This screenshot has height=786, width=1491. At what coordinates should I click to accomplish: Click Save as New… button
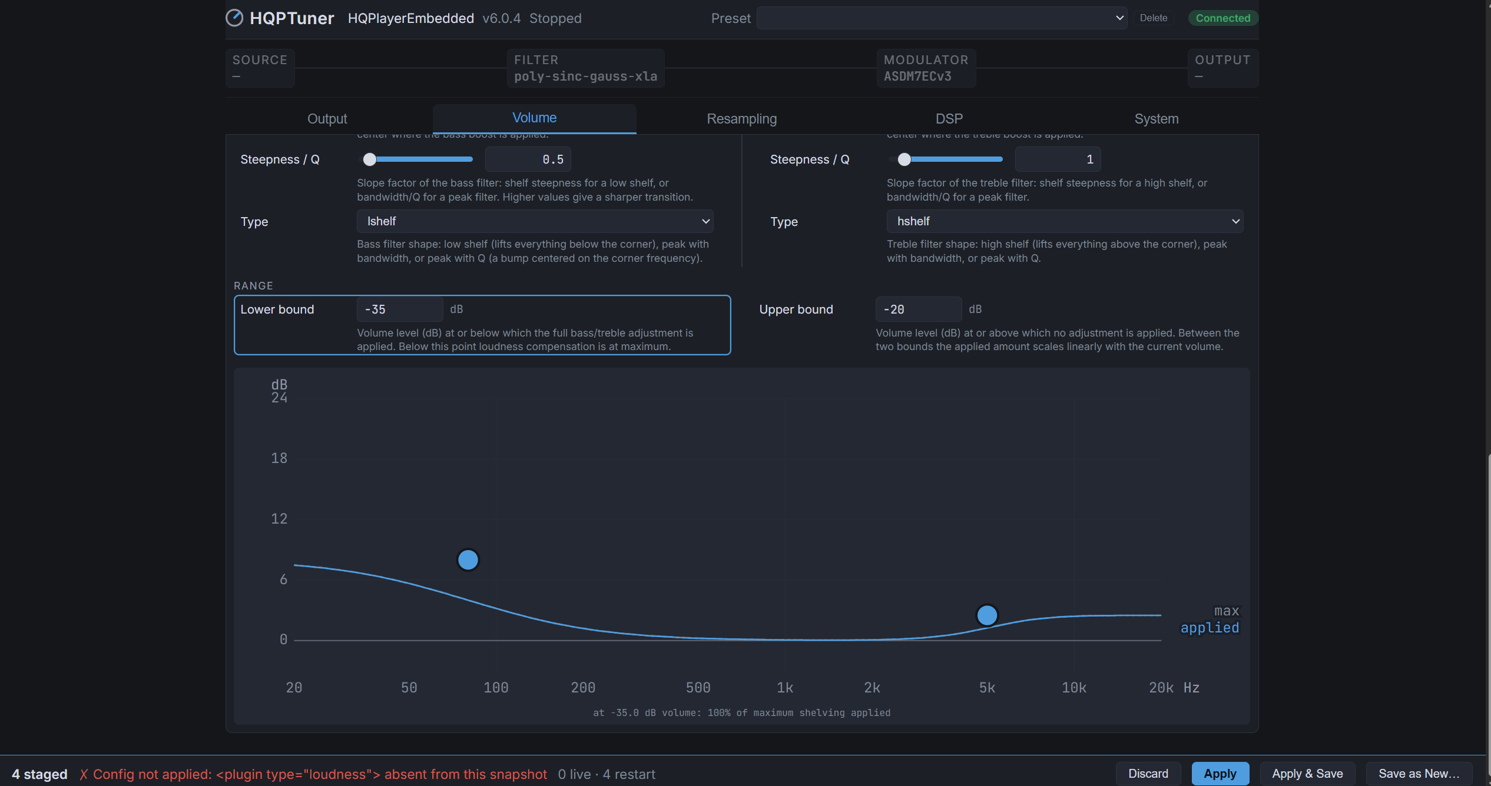point(1419,774)
